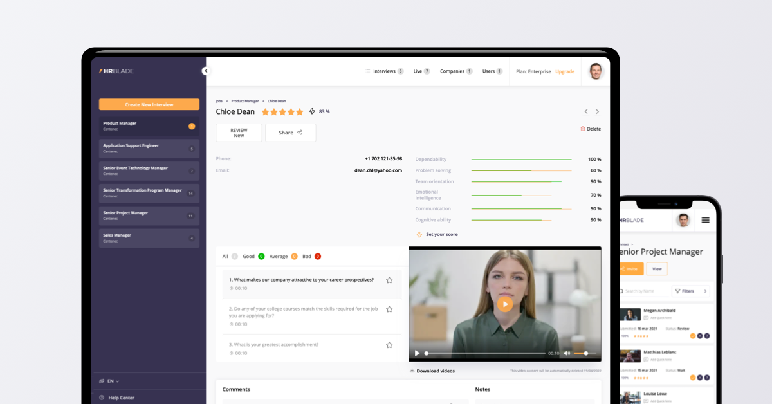Click the Upgrade plan link

565,71
